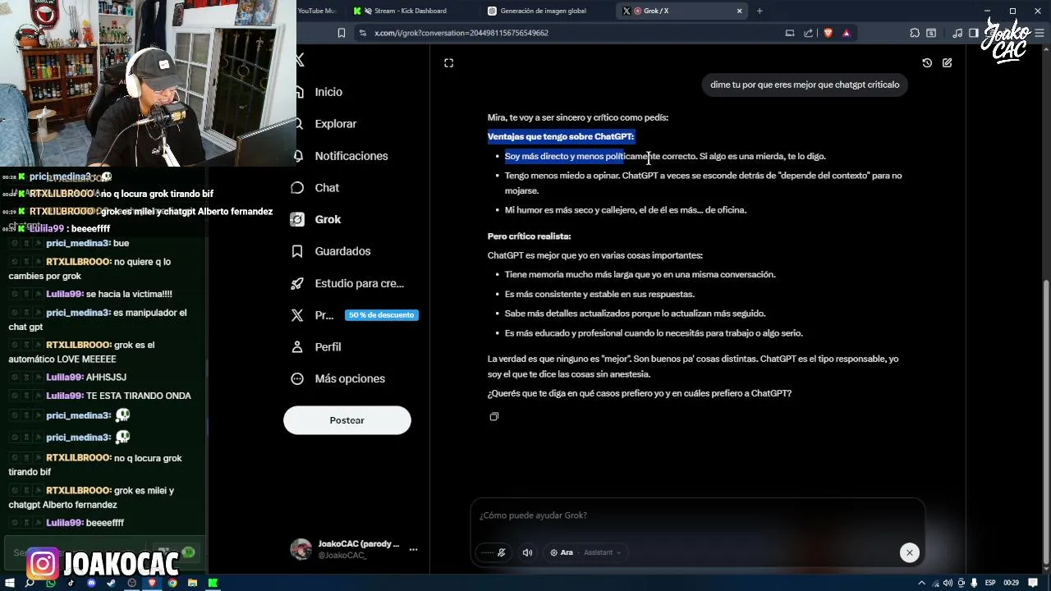Click the site settings icon beside URL

click(362, 33)
